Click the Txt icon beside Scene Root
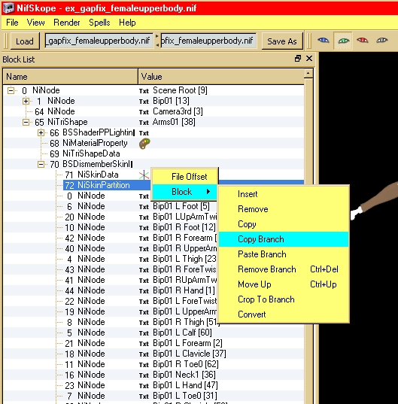Screen dimensions: 398x404 click(144, 91)
